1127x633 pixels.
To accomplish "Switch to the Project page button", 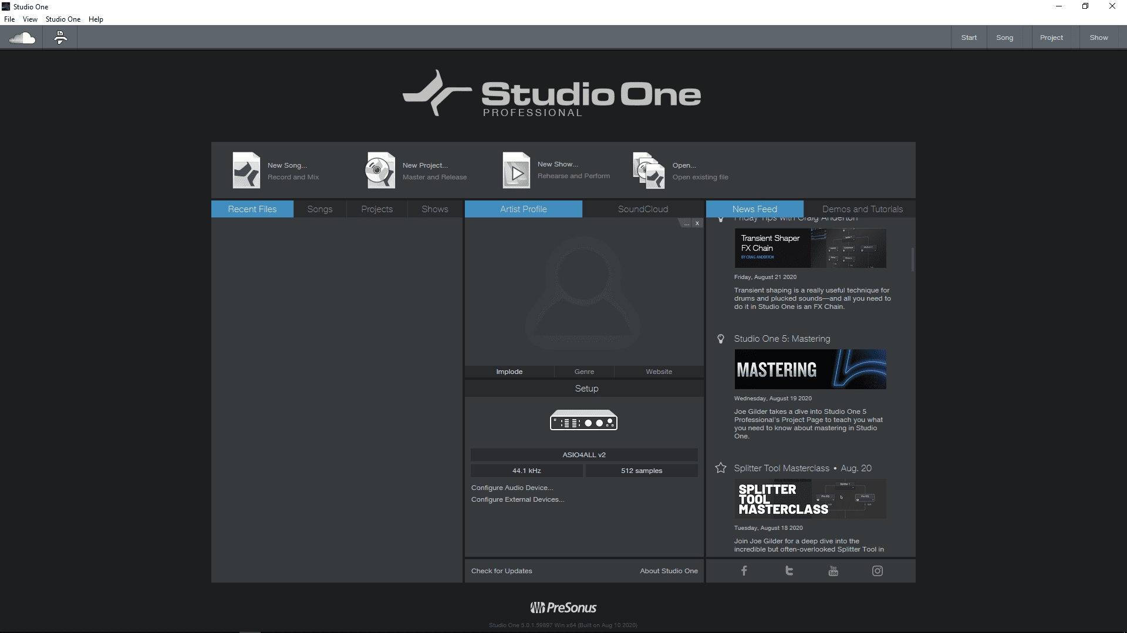I will coord(1051,38).
